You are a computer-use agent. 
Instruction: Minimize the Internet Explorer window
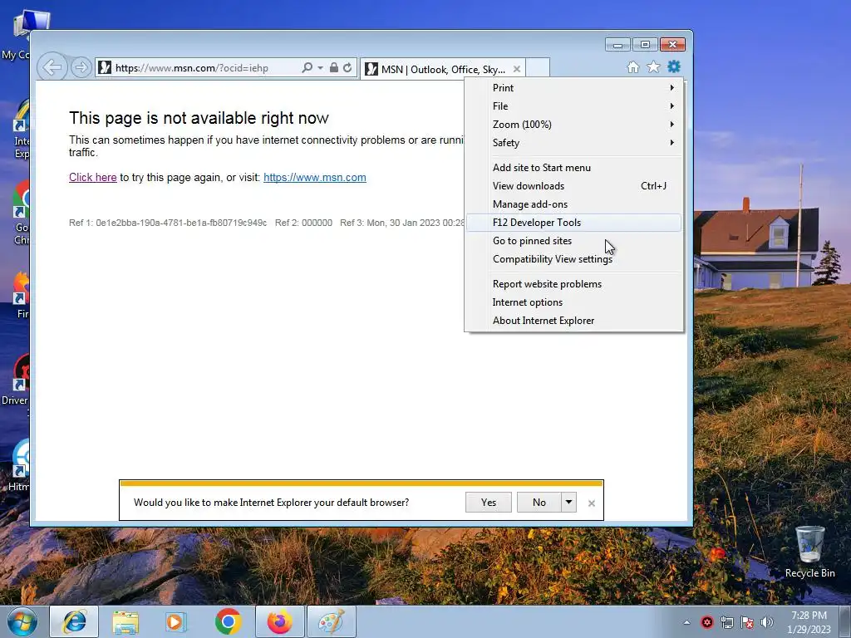click(617, 45)
